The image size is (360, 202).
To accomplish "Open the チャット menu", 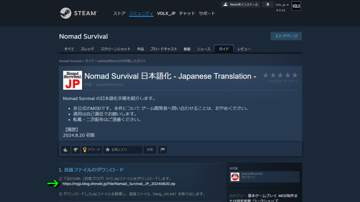I will (x=187, y=13).
